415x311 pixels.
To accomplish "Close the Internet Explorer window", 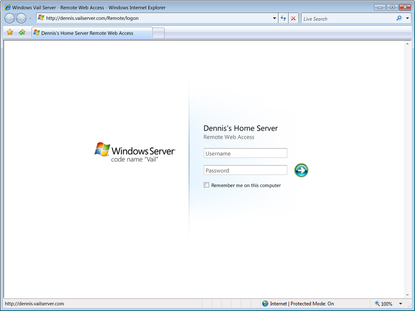I will (405, 7).
